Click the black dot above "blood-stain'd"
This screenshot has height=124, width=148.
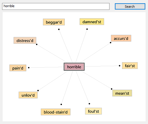coord(61,104)
